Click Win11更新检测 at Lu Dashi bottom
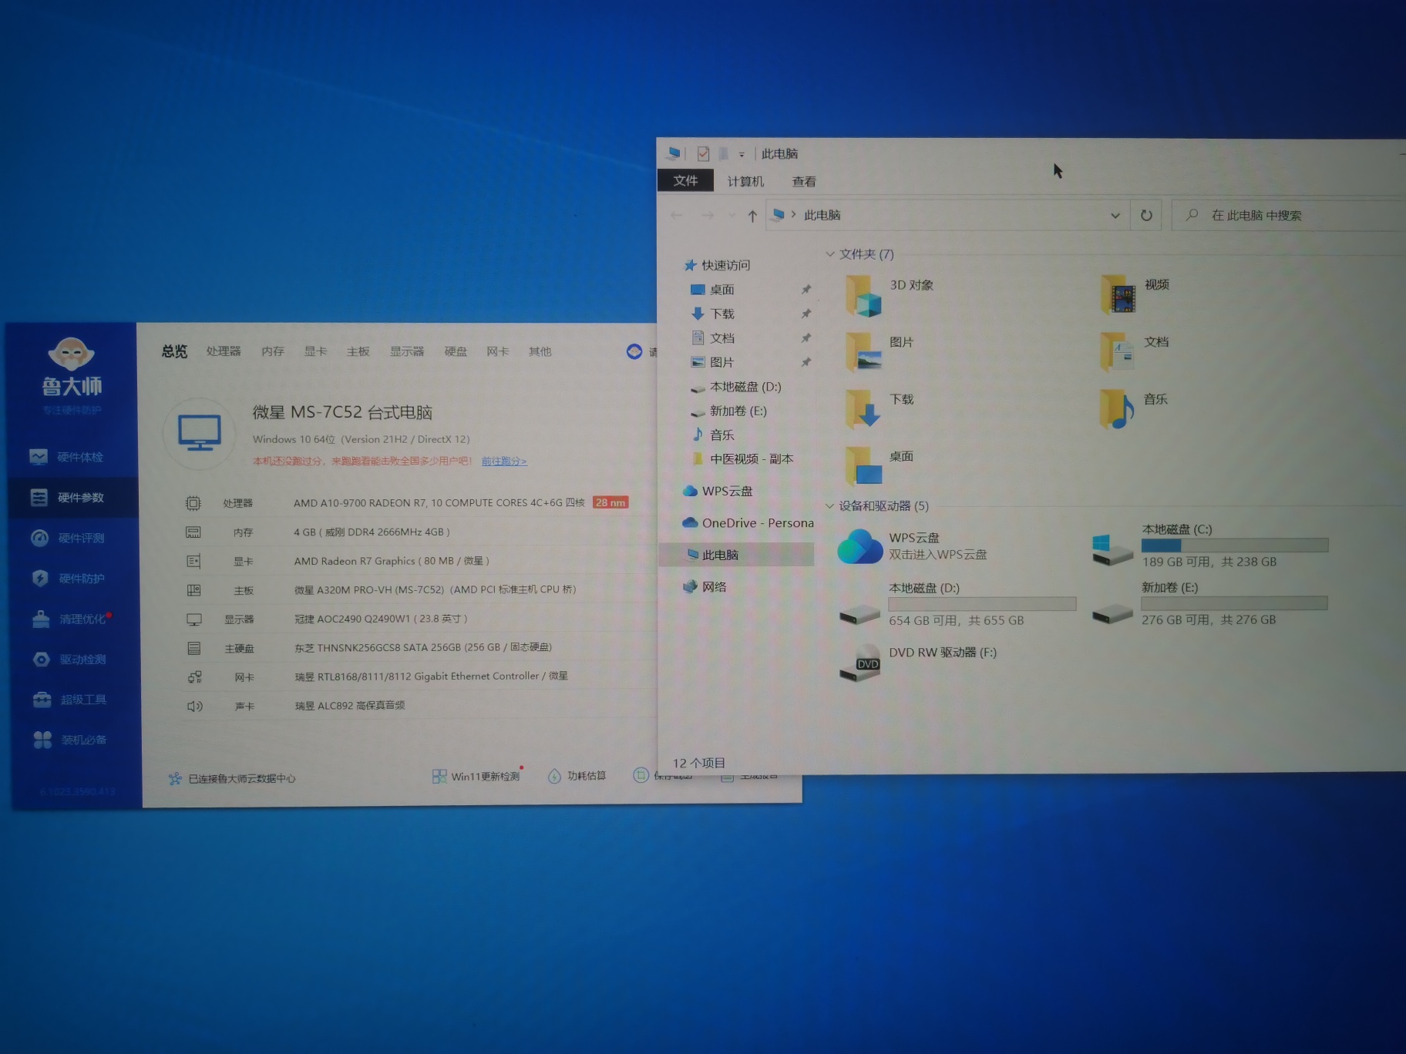 [x=476, y=776]
